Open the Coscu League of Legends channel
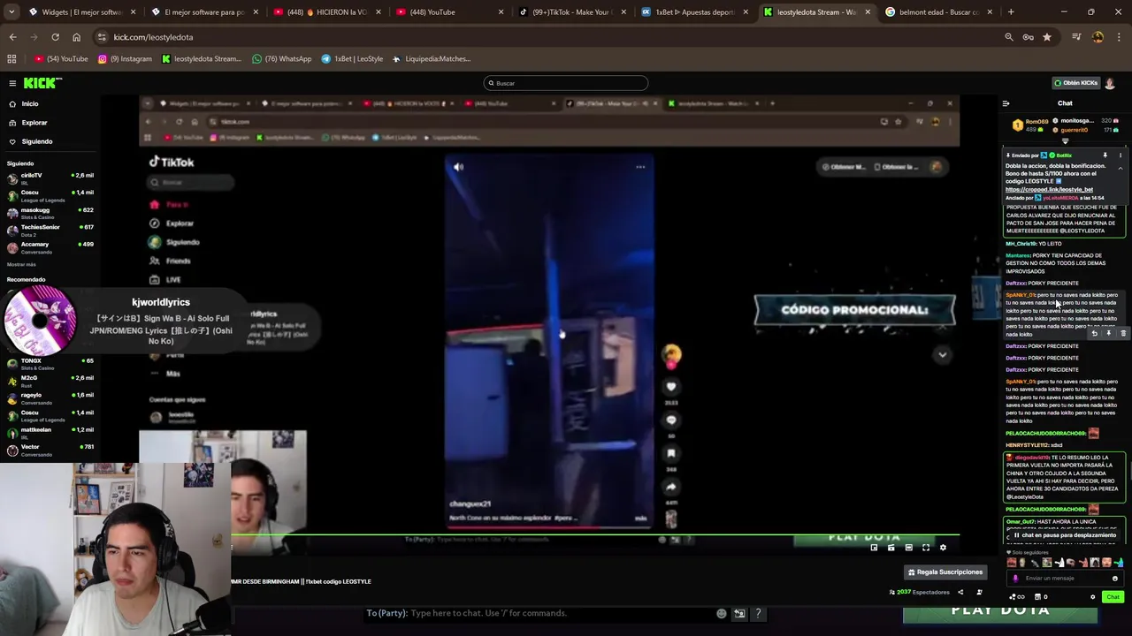The image size is (1132, 636). 50,194
